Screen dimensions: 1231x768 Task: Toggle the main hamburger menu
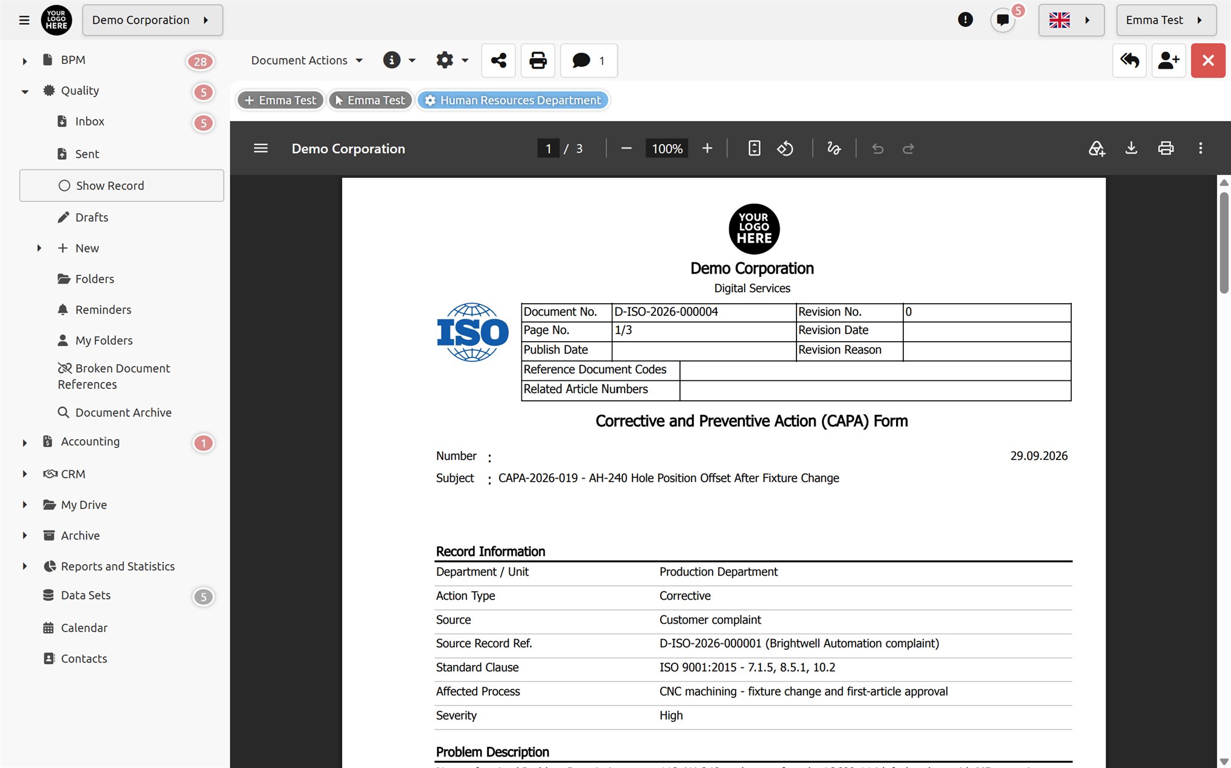24,20
